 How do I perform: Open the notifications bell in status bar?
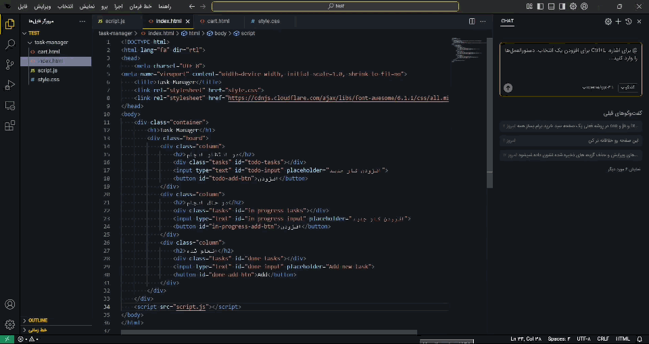pos(640,339)
